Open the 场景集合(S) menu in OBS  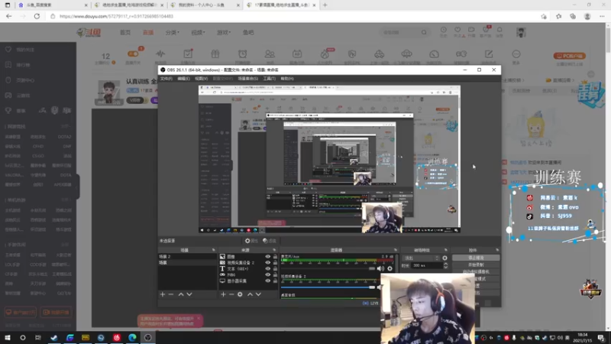click(247, 79)
